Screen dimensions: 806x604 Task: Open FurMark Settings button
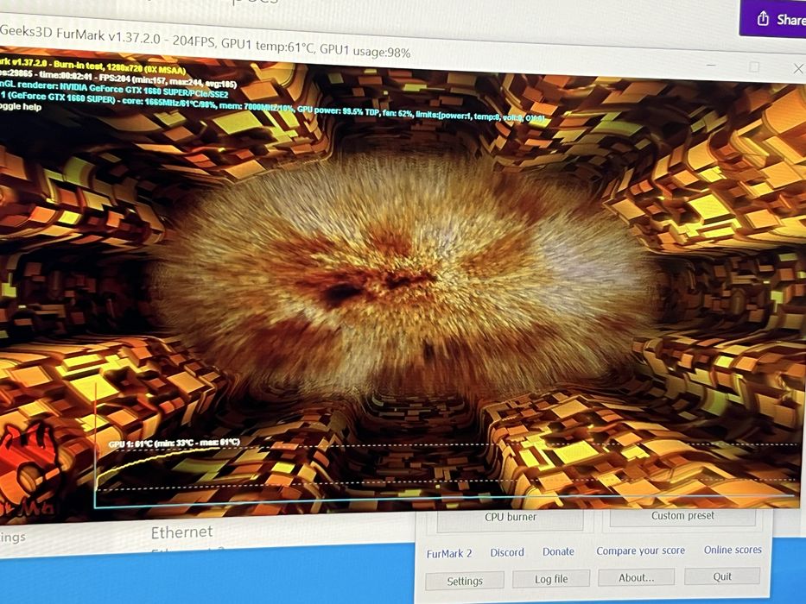coord(465,581)
